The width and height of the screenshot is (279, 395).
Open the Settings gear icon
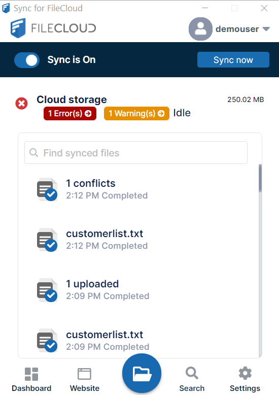click(245, 373)
